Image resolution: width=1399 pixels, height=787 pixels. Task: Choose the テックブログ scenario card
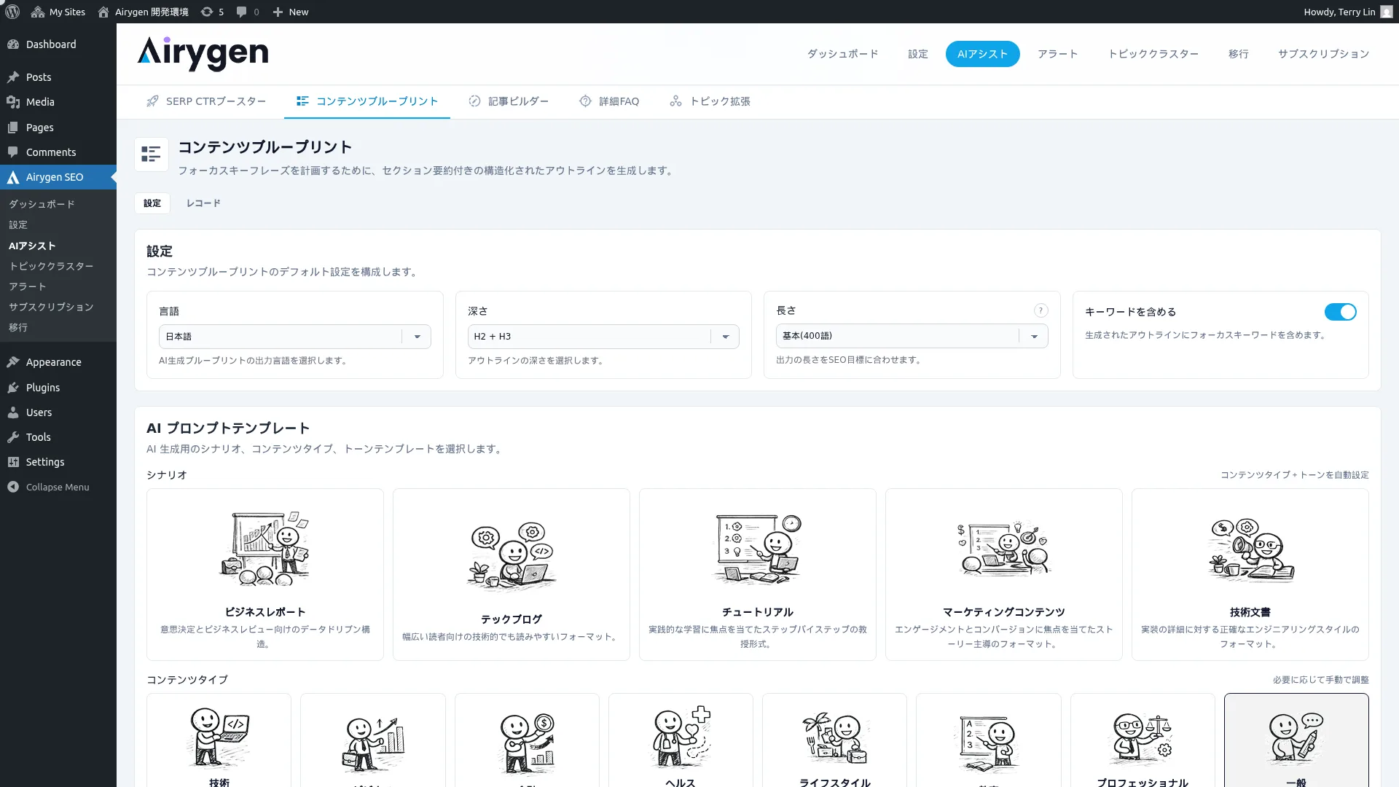pos(512,574)
